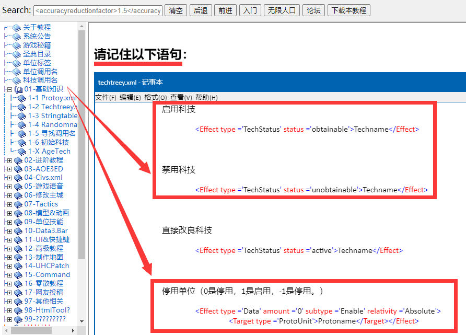This screenshot has width=466, height=335.
Task: Open the 圣典目录 tree entry
Action: pyautogui.click(x=37, y=54)
